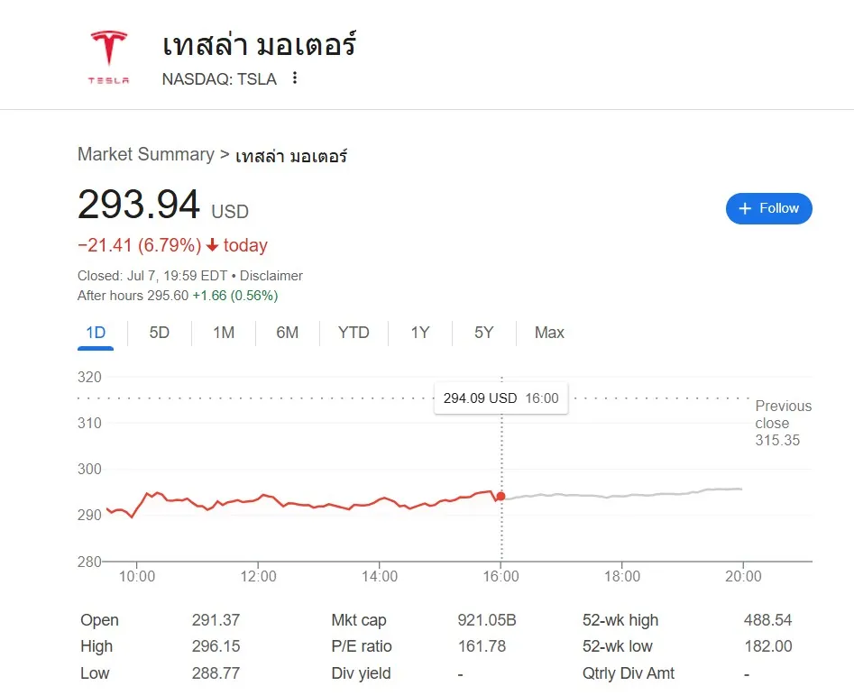
Task: Select the 5Y chart range
Action: point(483,333)
